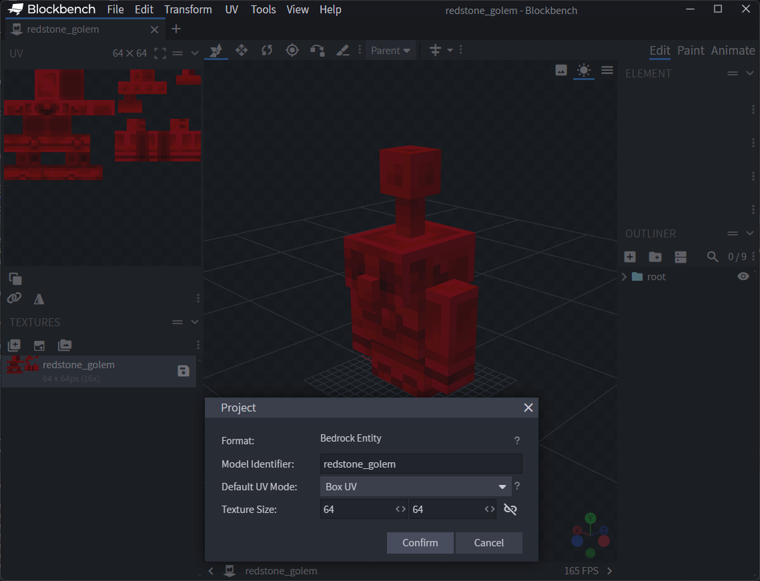Screen dimensions: 760x581
Task: Click the Add Cube icon in Outliner
Action: 630,257
